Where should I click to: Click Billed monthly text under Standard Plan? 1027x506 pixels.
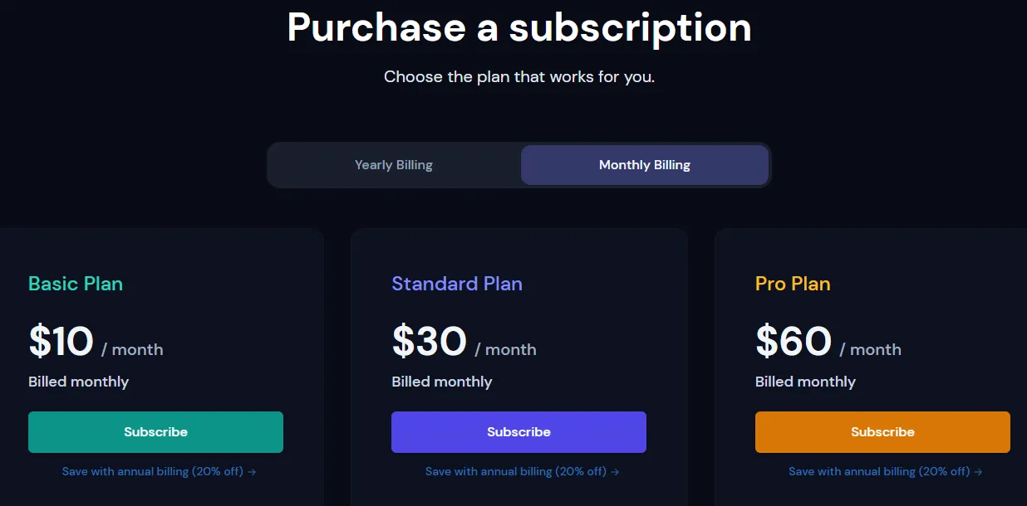click(442, 382)
